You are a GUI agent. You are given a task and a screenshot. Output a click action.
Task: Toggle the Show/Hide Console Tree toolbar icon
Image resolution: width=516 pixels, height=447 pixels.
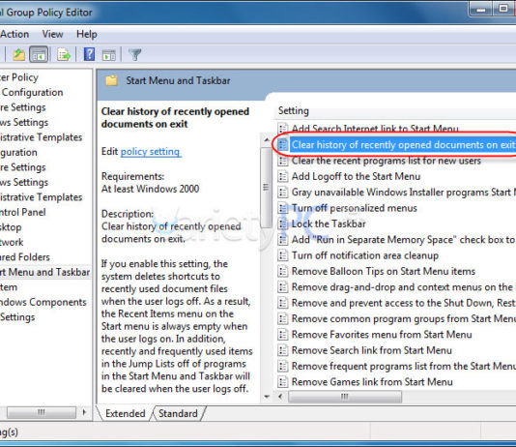[x=39, y=54]
